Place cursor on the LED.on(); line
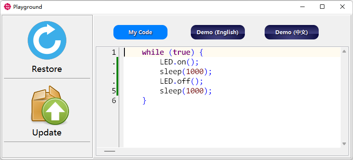The height and width of the screenshot is (160, 353). pyautogui.click(x=179, y=62)
